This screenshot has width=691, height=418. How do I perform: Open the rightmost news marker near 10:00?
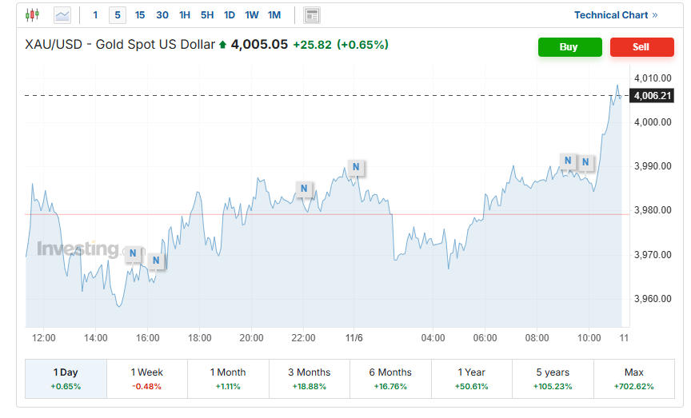pos(585,163)
